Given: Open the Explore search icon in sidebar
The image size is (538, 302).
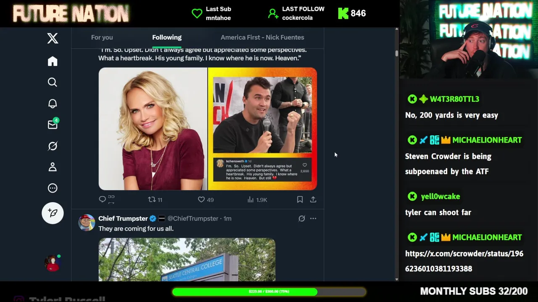Looking at the screenshot, I should click(53, 82).
